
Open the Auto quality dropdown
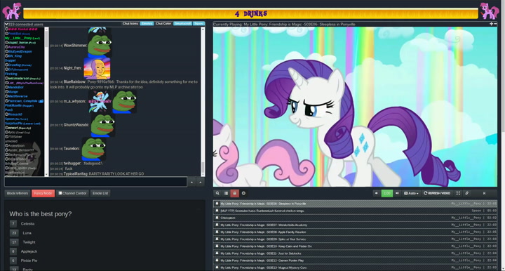411,193
